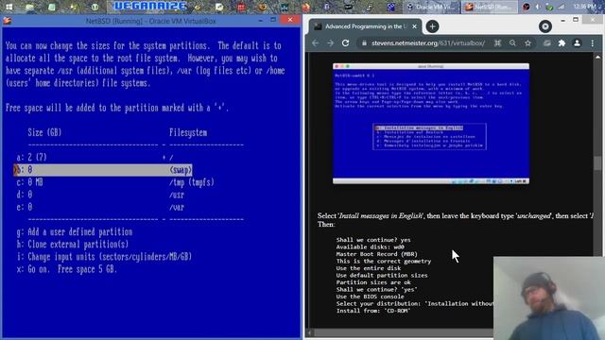Choose 'x: Go on. Free space 5 GB.'
This screenshot has width=605, height=340.
(66, 269)
